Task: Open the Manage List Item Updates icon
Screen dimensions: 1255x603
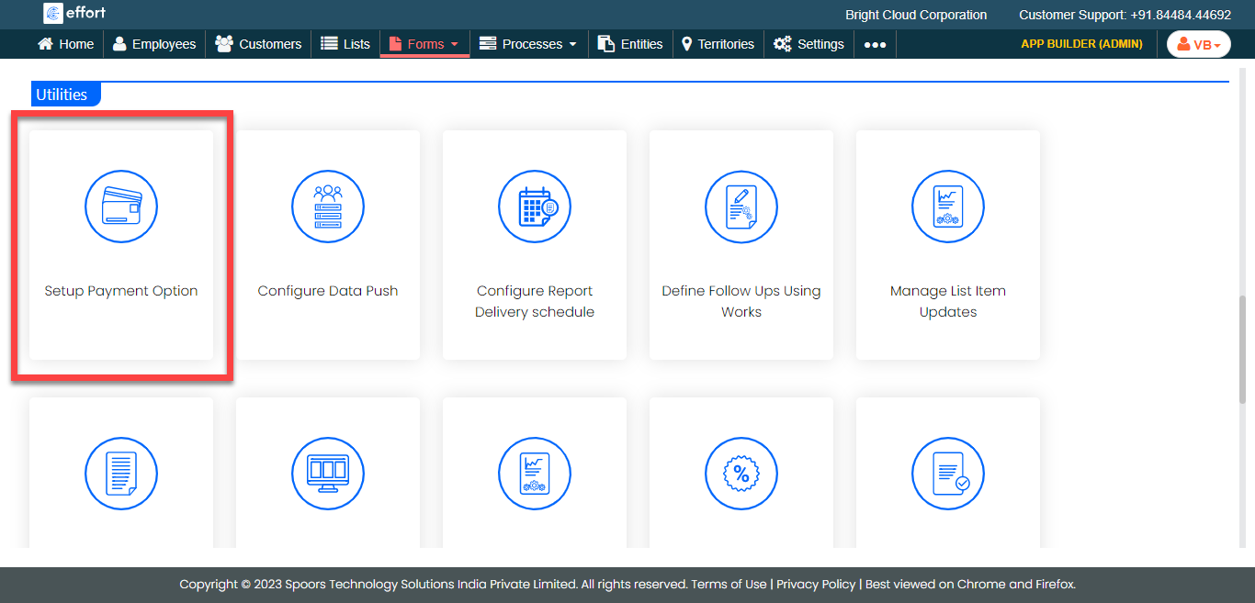Action: [948, 207]
